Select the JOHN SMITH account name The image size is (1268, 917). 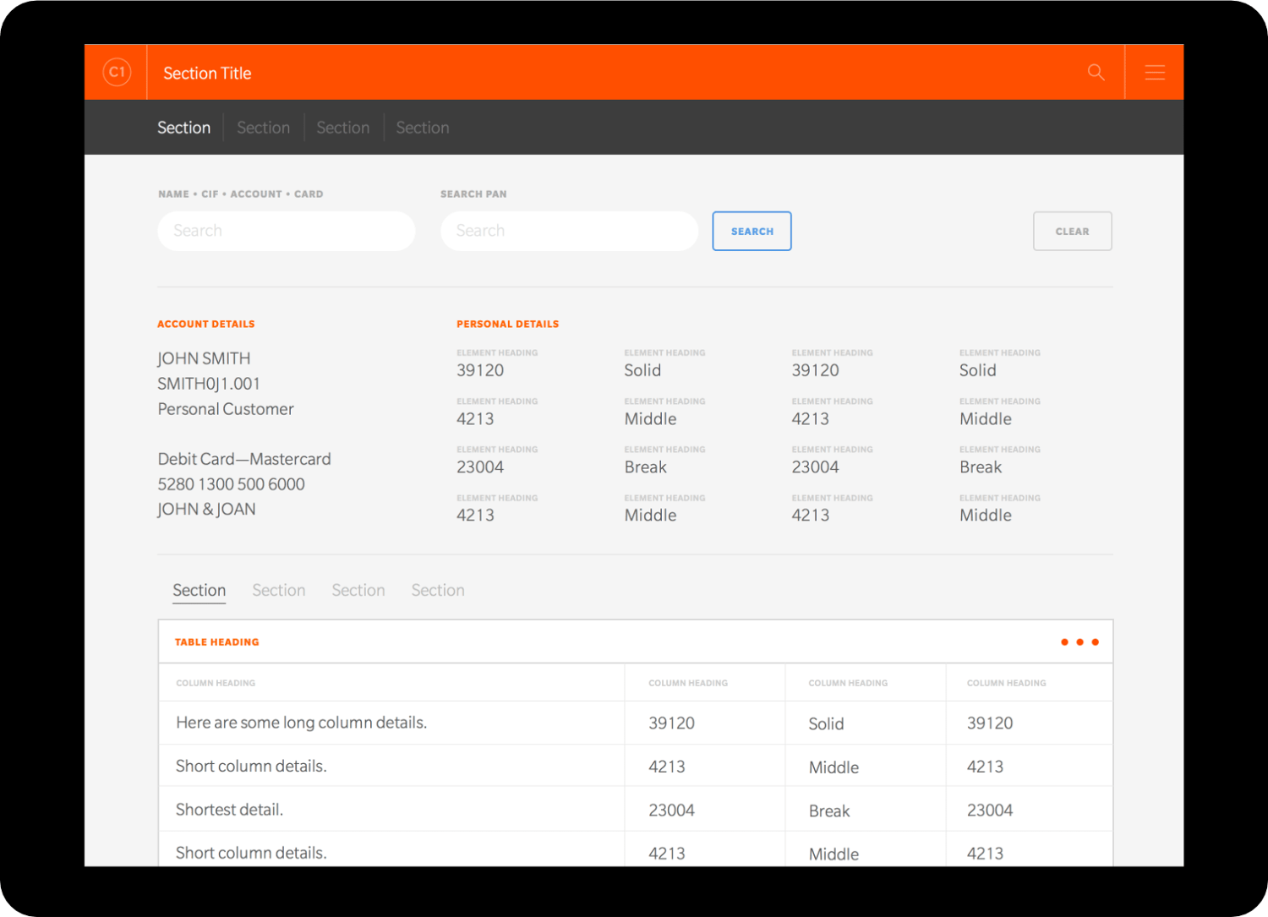(x=204, y=358)
